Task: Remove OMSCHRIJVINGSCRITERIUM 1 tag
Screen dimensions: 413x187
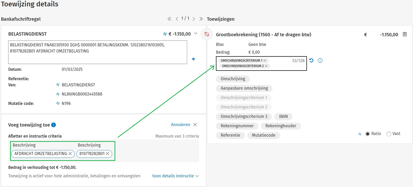Action: (264, 61)
